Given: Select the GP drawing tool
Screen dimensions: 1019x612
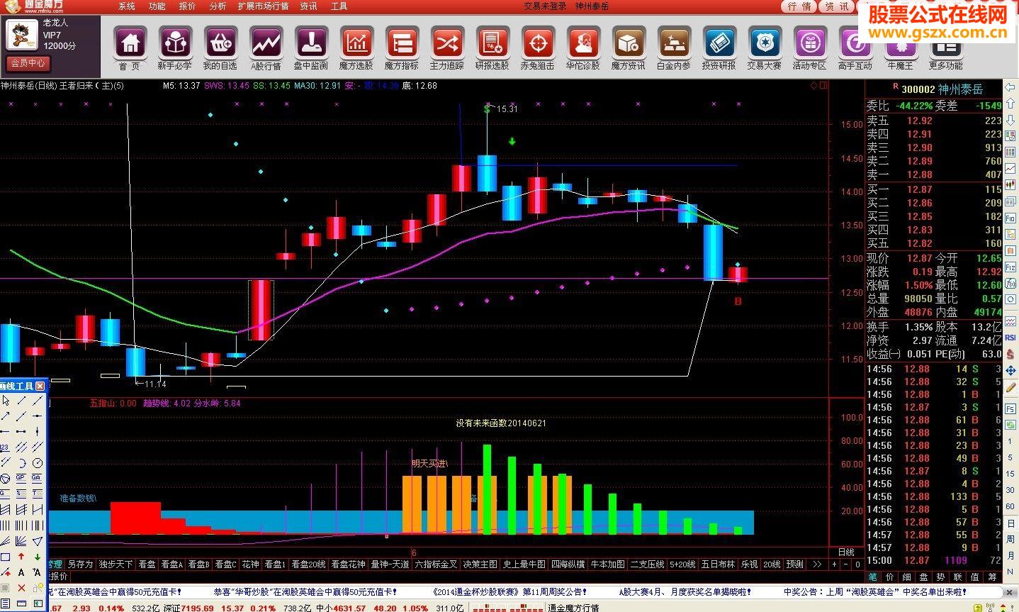Looking at the screenshot, I should coord(21,478).
